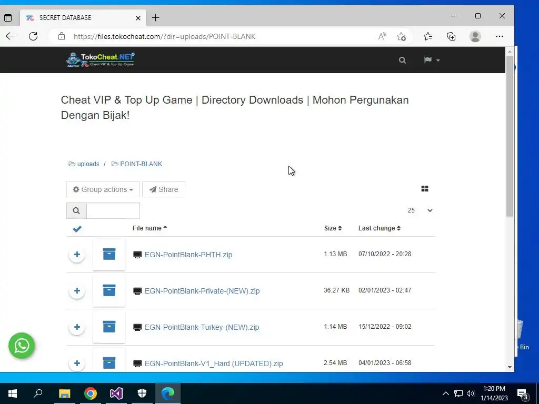Sort by File name column
The width and height of the screenshot is (539, 404).
[x=149, y=228]
